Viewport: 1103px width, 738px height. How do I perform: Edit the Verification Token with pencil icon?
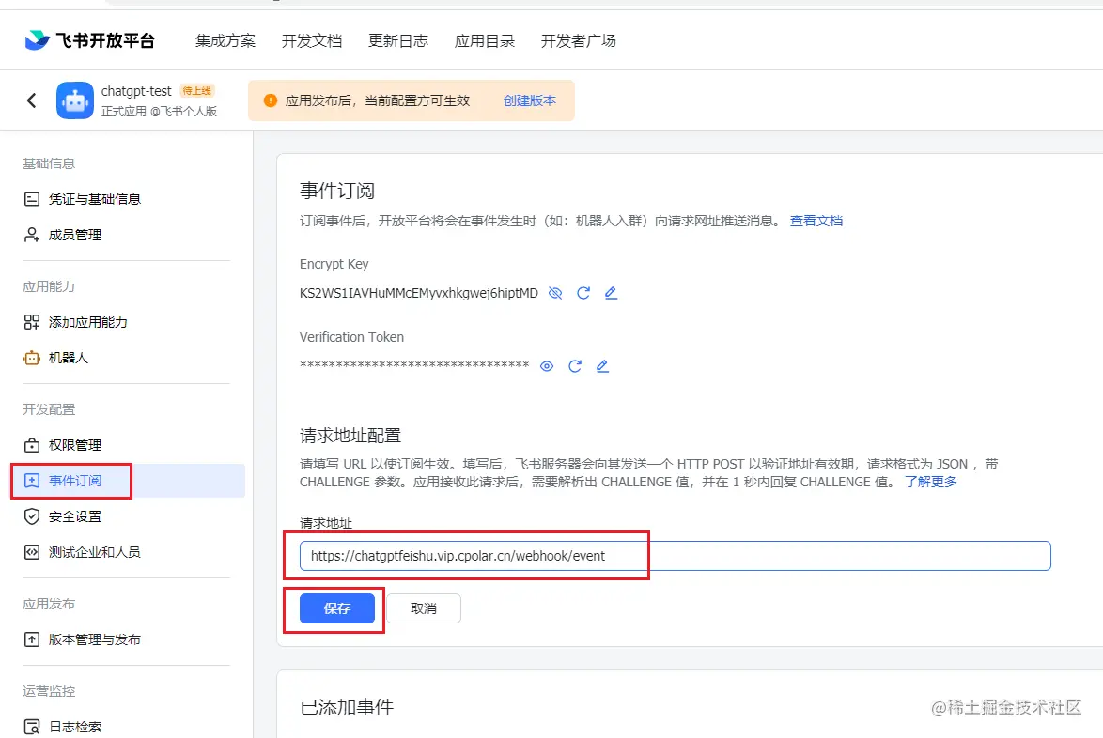pyautogui.click(x=602, y=366)
